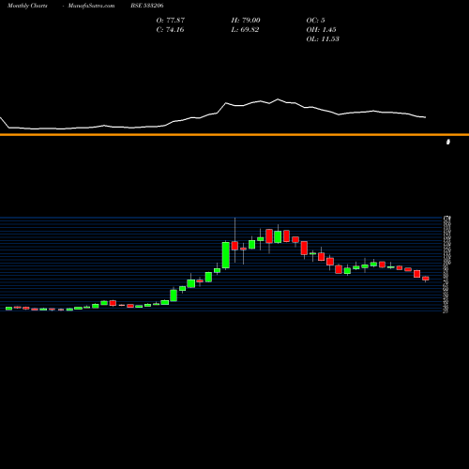
Task: Click the close value 'C: 74.16'
Action: point(170,29)
